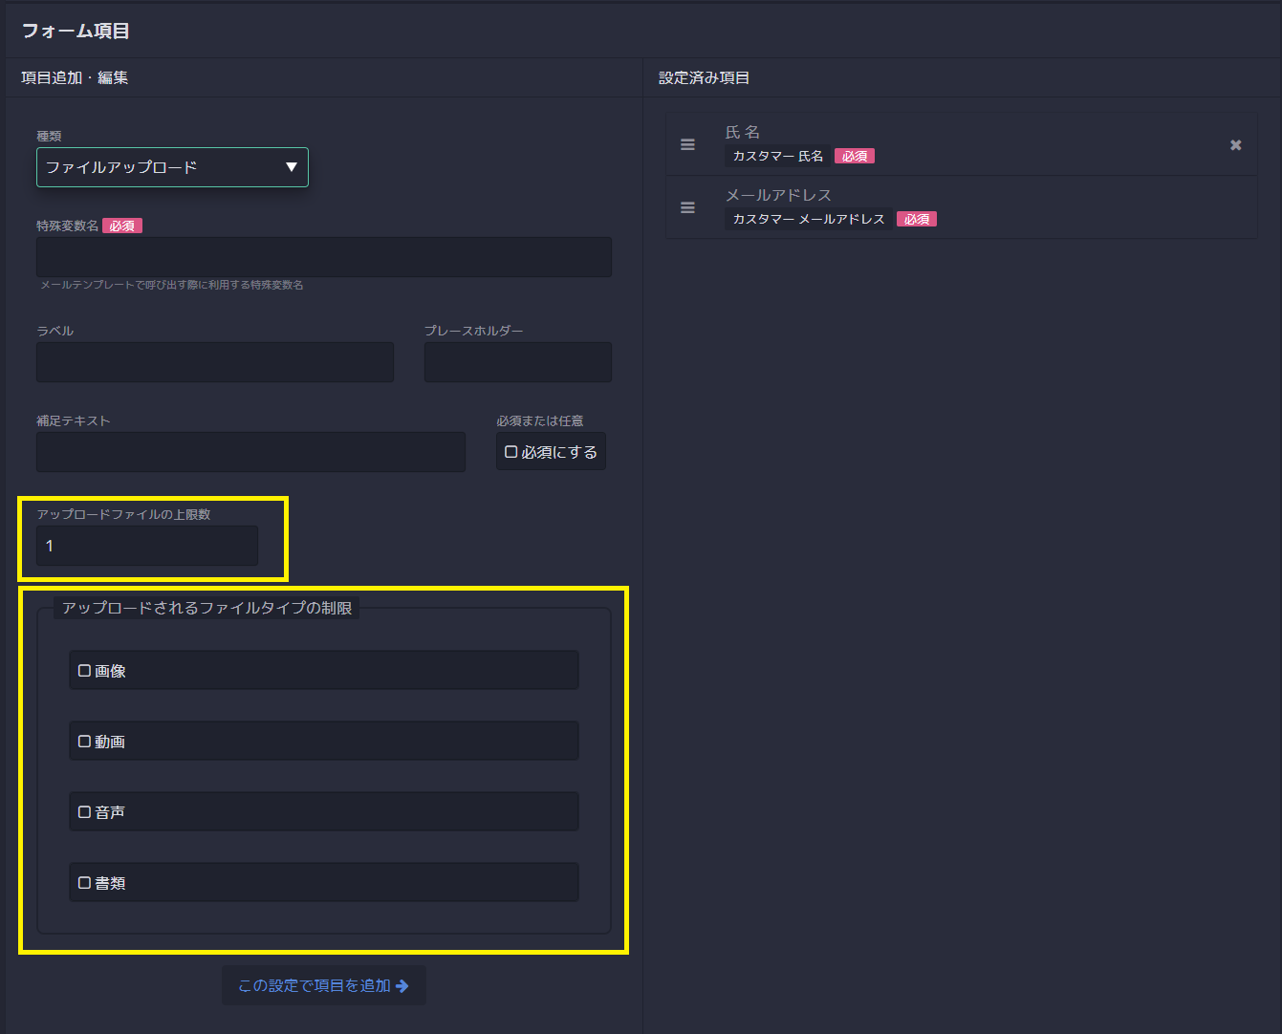The width and height of the screenshot is (1282, 1034).
Task: Click the カスタマー 氏名 tag
Action: (777, 156)
